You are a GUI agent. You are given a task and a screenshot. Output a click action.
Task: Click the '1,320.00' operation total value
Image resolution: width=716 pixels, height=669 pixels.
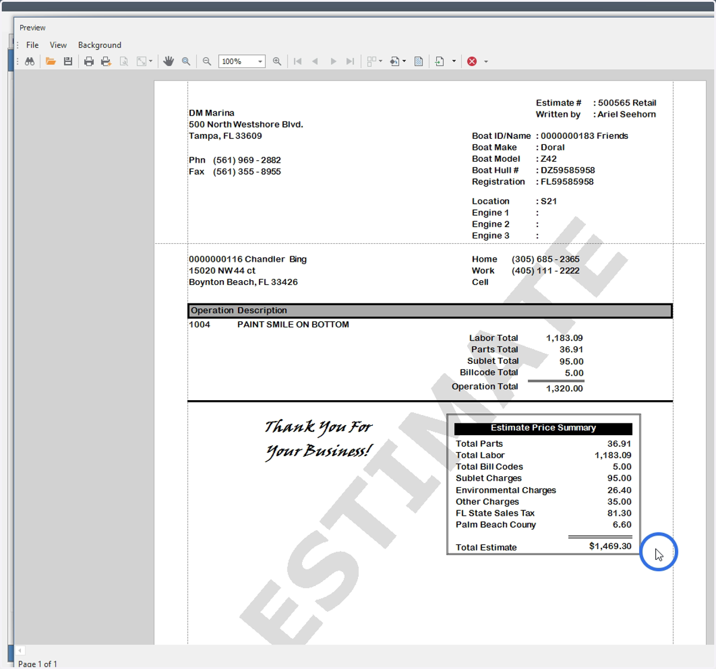pyautogui.click(x=564, y=389)
